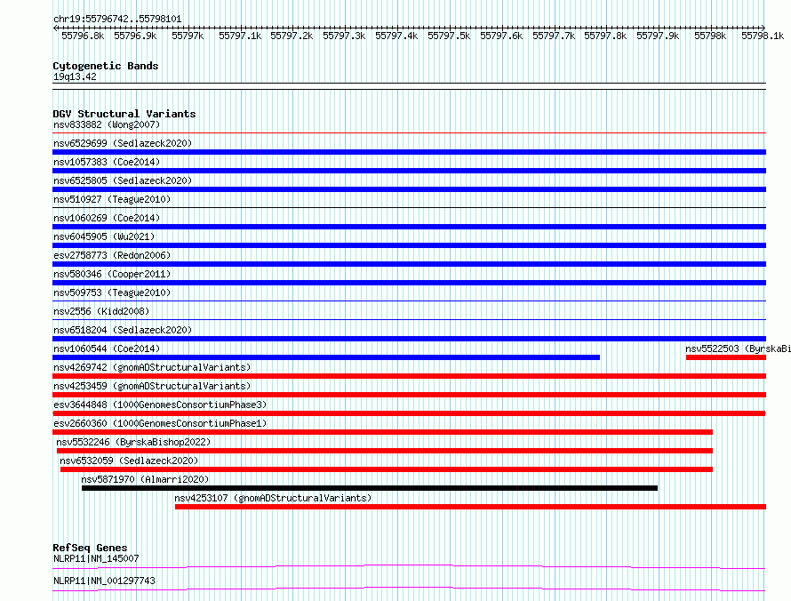This screenshot has width=791, height=601.
Task: Click the 19q13.42 cytogenetic band label
Action: pyautogui.click(x=75, y=76)
